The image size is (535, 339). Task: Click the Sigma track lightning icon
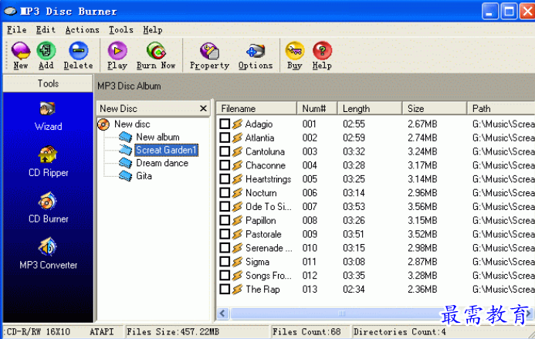tap(238, 262)
